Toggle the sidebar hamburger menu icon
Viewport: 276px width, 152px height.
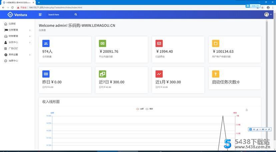tap(40, 15)
